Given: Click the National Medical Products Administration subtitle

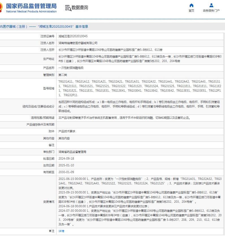Looking at the screenshot, I should coord(31,12).
